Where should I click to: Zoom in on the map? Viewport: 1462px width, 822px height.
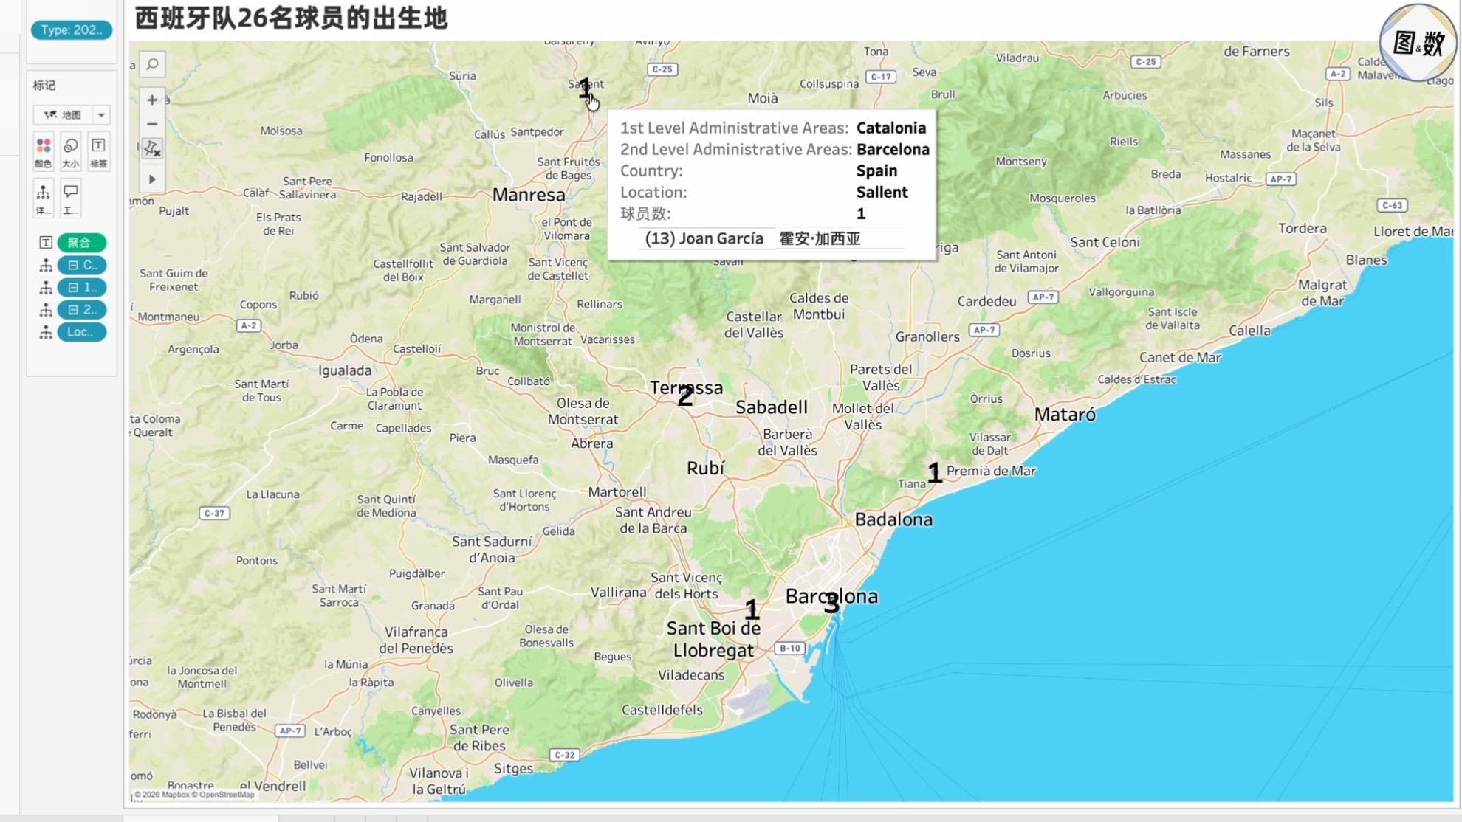(x=152, y=100)
